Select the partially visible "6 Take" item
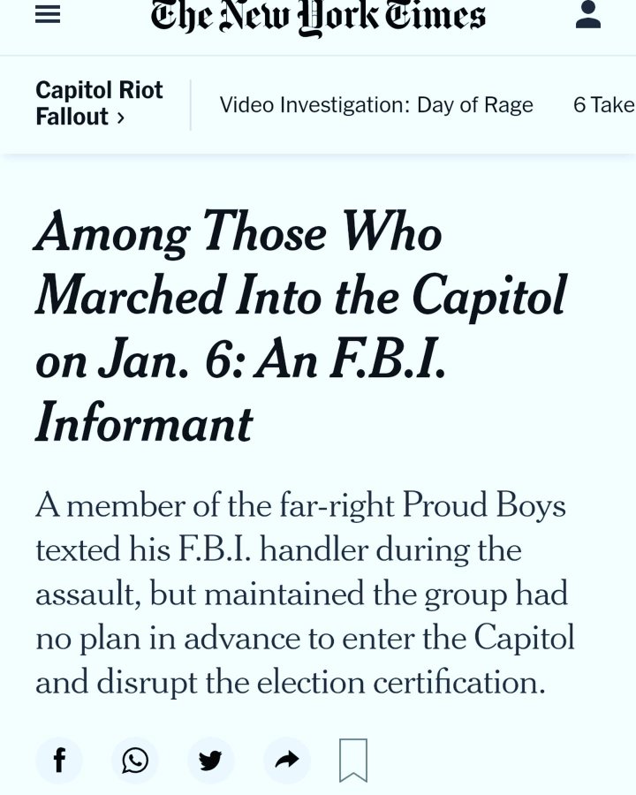636x795 pixels. coord(604,105)
